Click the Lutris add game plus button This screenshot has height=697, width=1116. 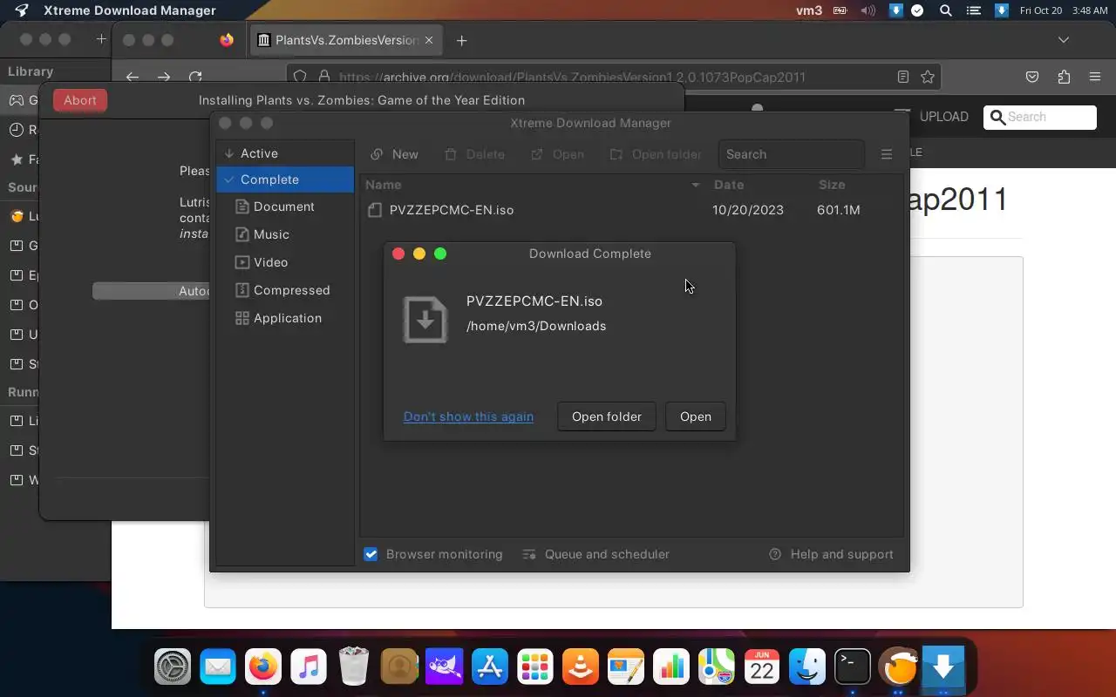101,39
